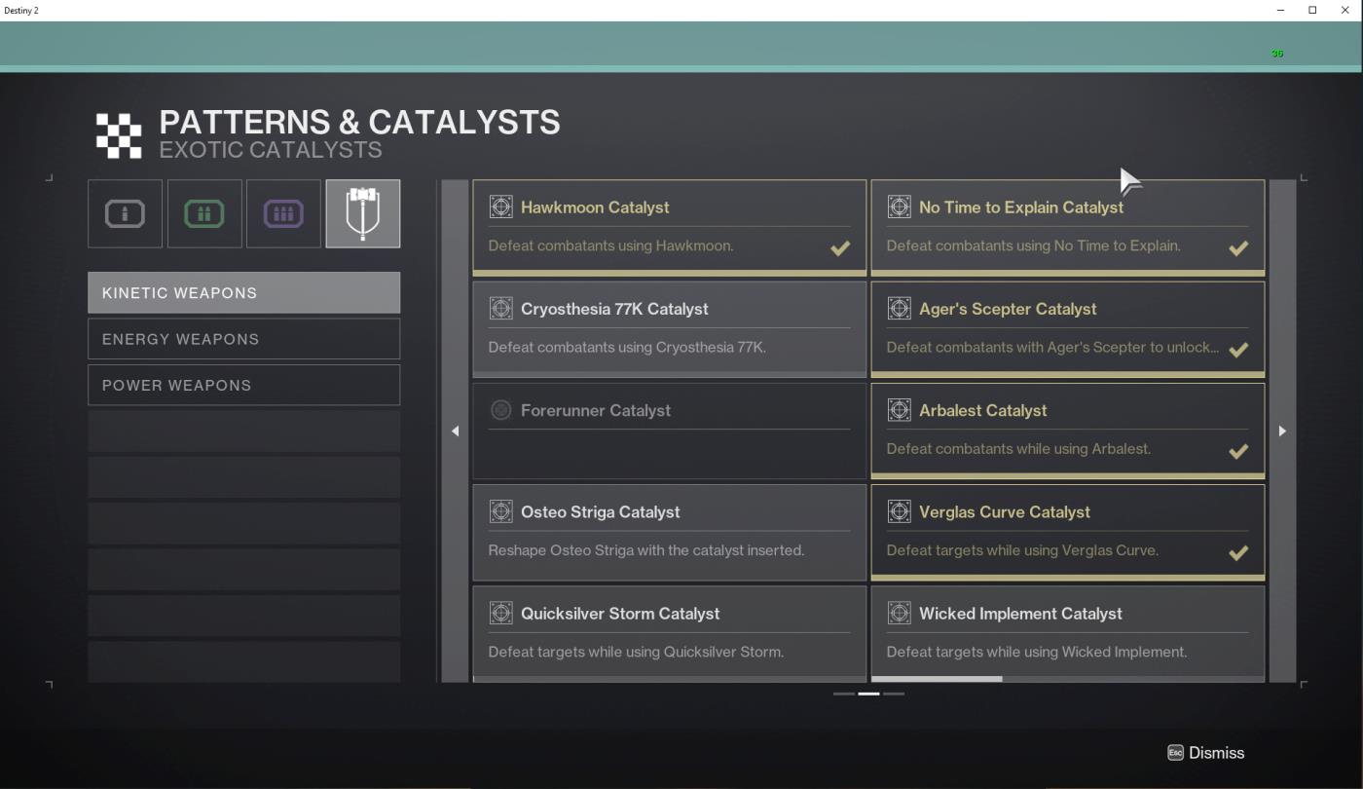Open the Energy Weapons category
The height and width of the screenshot is (789, 1363).
tap(243, 339)
